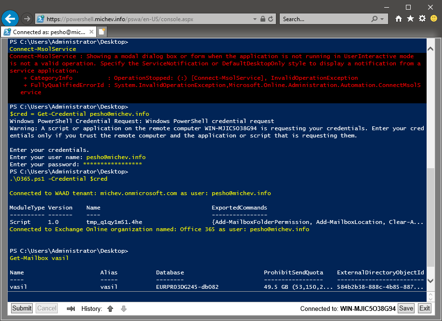Open the Home page icon

(x=399, y=19)
